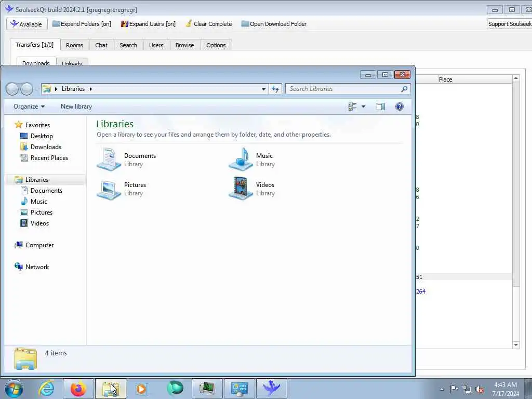
Task: Click the refresh button beside address bar
Action: 275,89
